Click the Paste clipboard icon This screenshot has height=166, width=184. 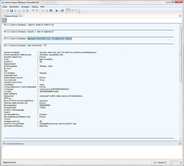point(23,11)
